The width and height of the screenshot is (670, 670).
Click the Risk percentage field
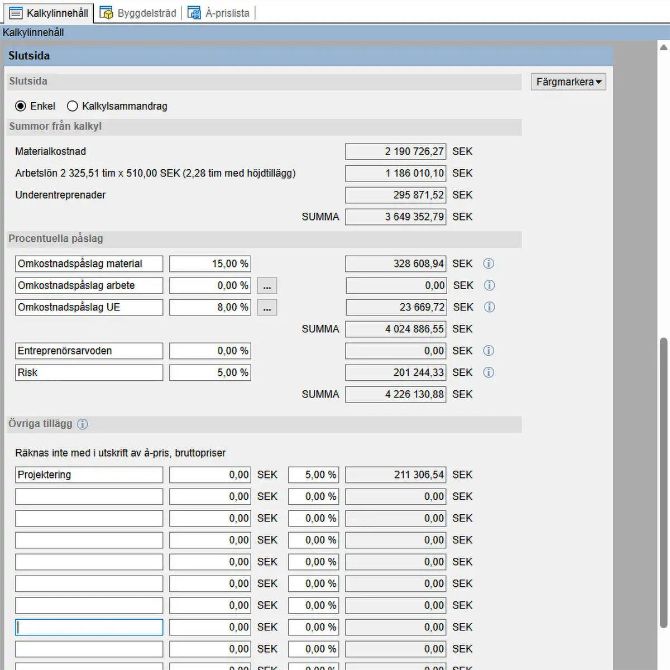(210, 372)
